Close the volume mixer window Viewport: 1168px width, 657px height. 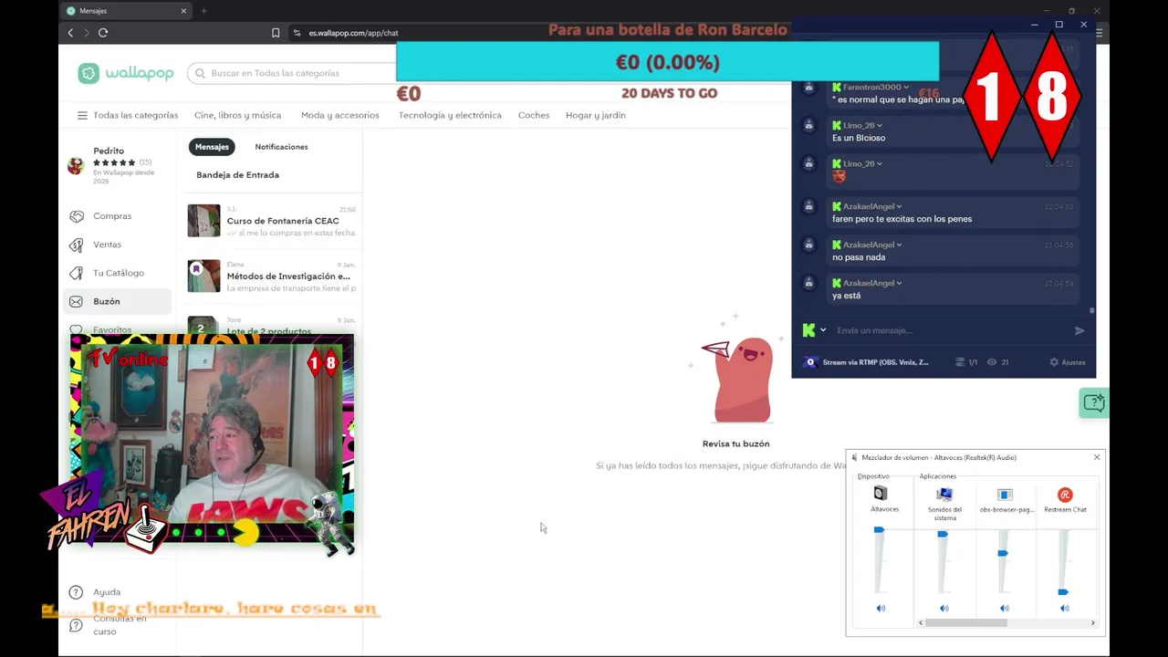[1097, 457]
